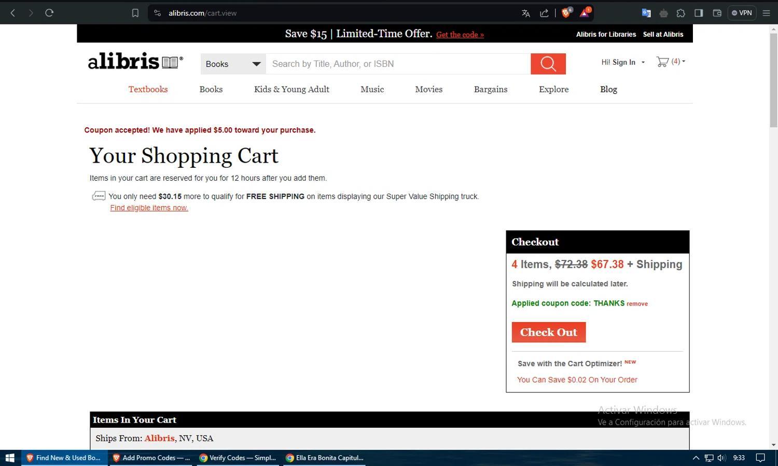Click the network tray icon
The width and height of the screenshot is (778, 466).
(x=709, y=458)
